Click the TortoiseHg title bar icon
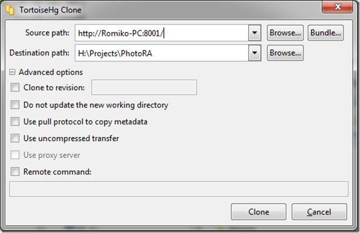Image resolution: width=360 pixels, height=233 pixels. [x=10, y=11]
